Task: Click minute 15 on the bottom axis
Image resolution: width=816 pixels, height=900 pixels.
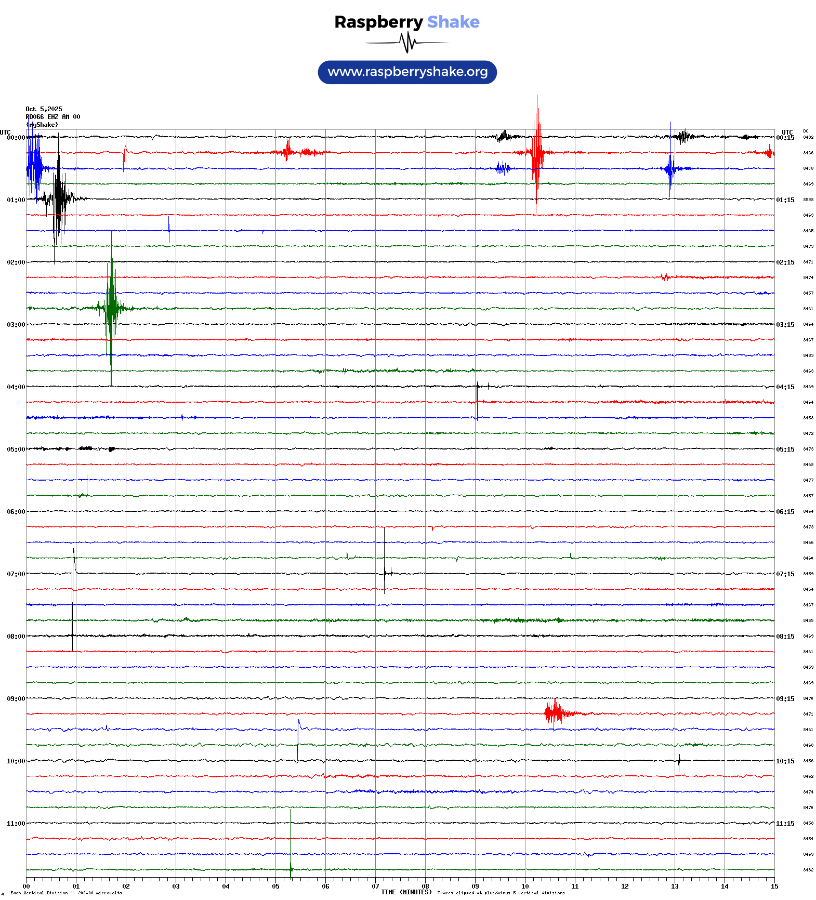Action: point(774,886)
